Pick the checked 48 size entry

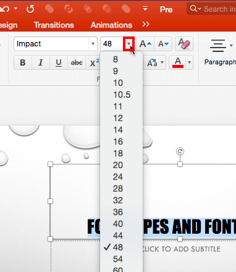(122, 247)
